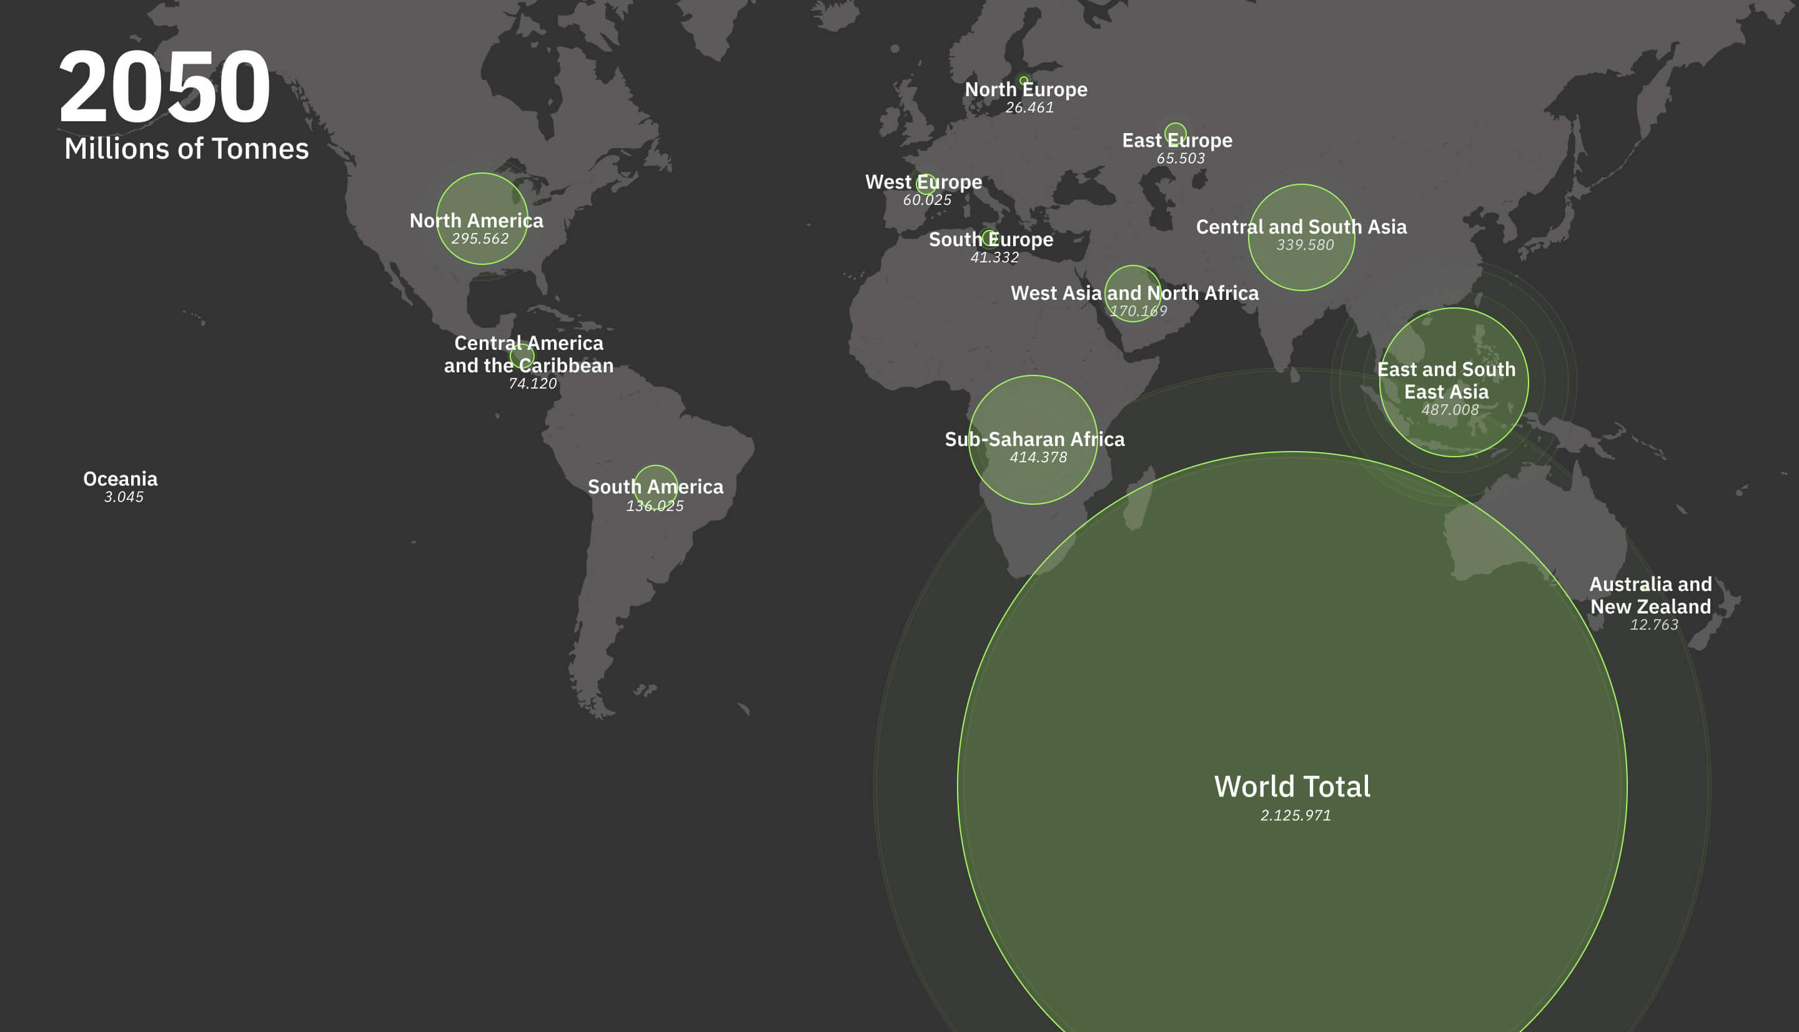Click the 487.008 value text
The height and width of the screenshot is (1032, 1799).
point(1450,410)
